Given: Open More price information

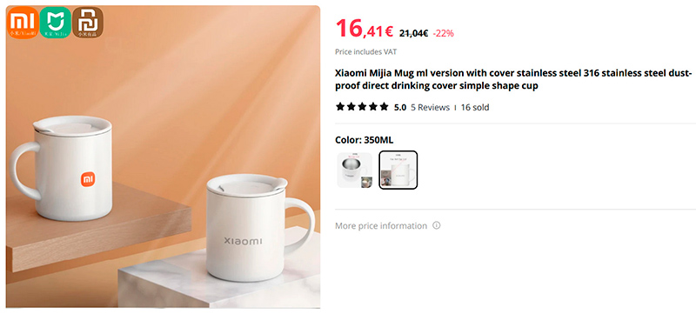Looking at the screenshot, I should [381, 226].
